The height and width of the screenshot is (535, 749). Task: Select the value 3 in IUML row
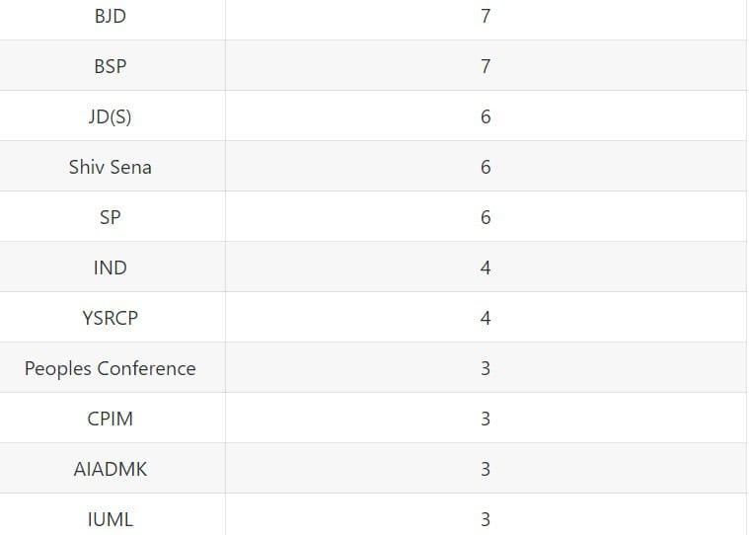coord(486,519)
